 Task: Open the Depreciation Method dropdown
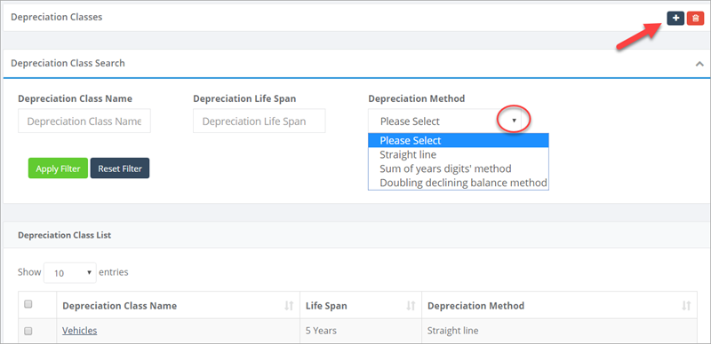(445, 121)
